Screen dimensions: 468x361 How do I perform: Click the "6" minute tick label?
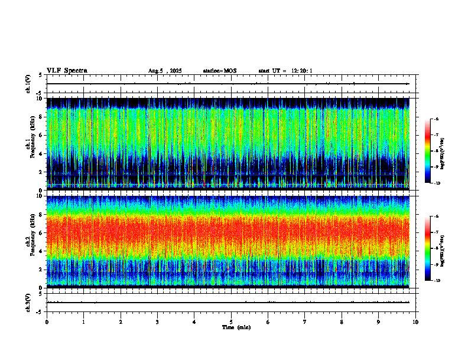point(268,322)
